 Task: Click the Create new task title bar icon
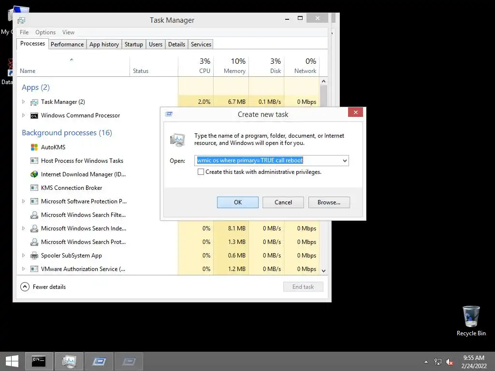pos(169,114)
